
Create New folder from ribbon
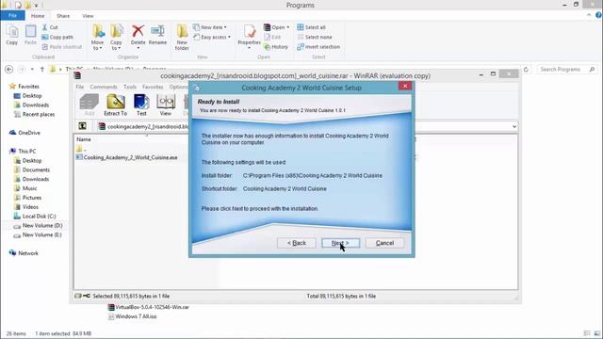coord(182,37)
